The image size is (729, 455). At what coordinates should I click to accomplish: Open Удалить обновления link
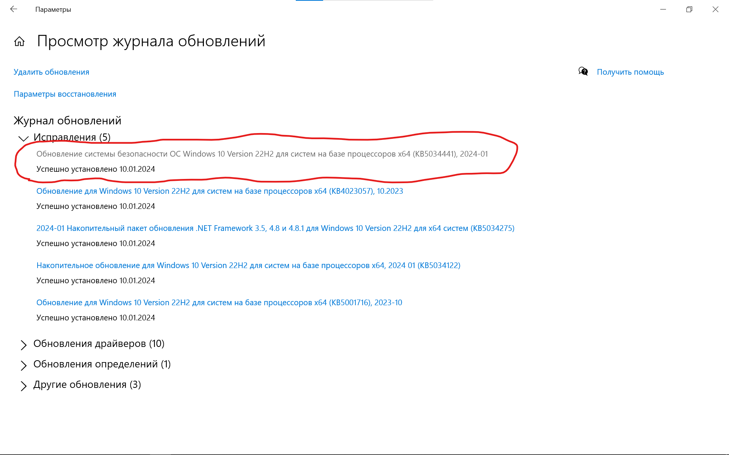(x=51, y=71)
